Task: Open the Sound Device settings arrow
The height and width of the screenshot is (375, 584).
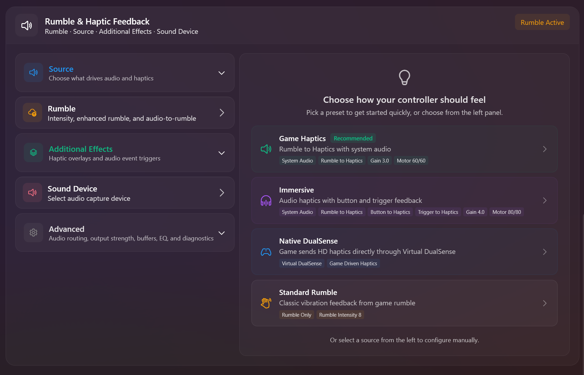Action: click(222, 193)
